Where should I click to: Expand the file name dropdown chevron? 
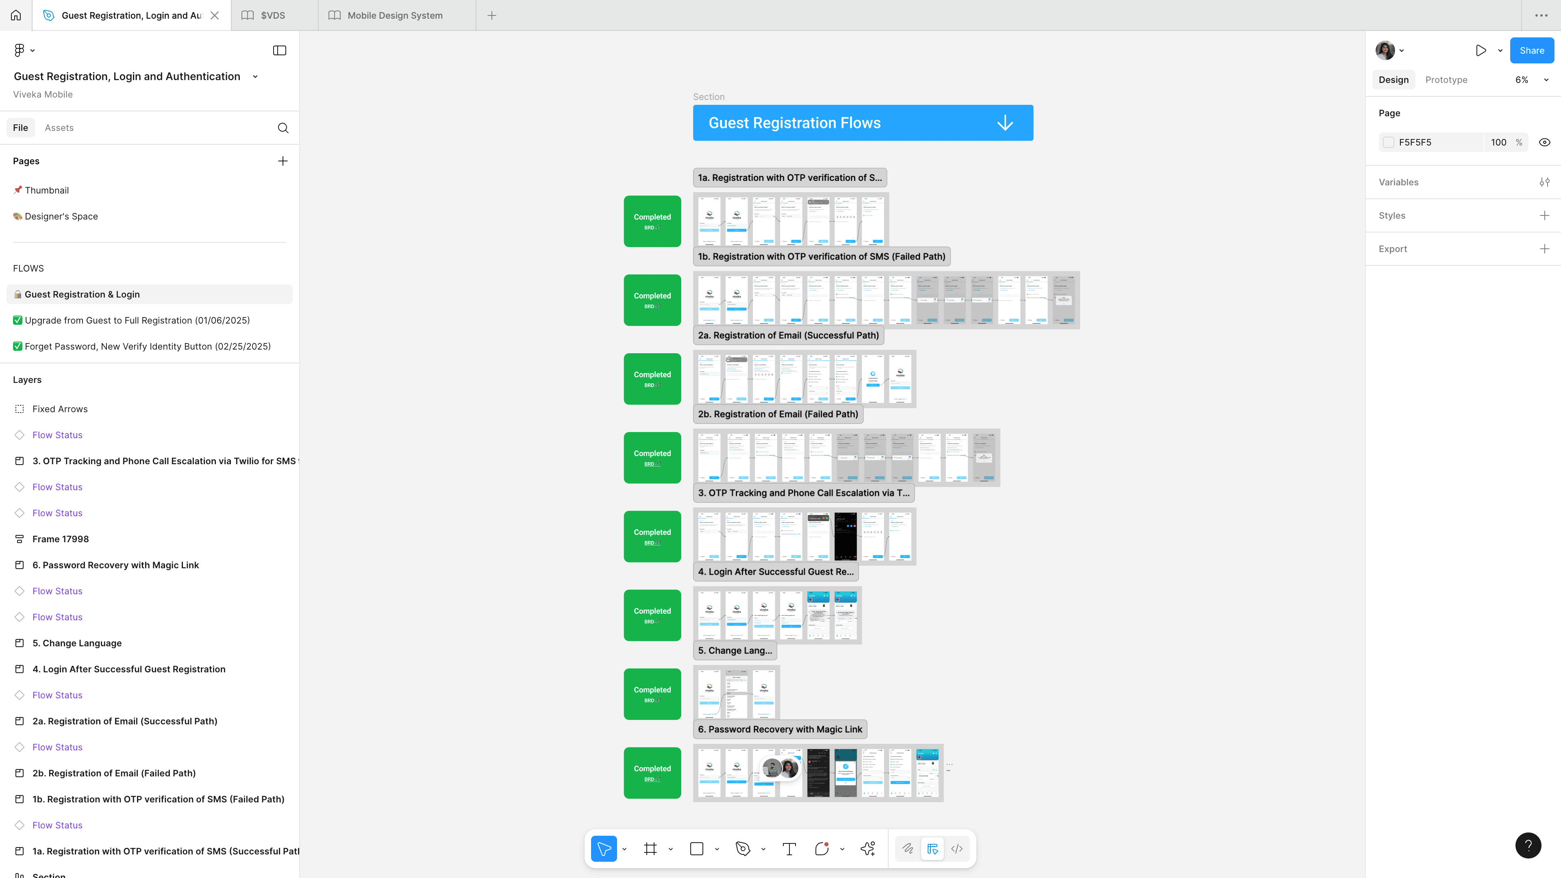[x=255, y=77]
